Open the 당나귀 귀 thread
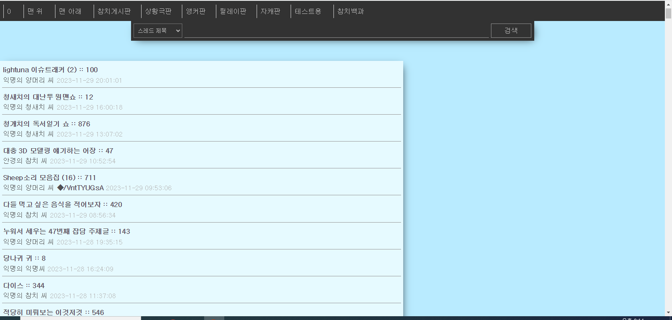 24,258
